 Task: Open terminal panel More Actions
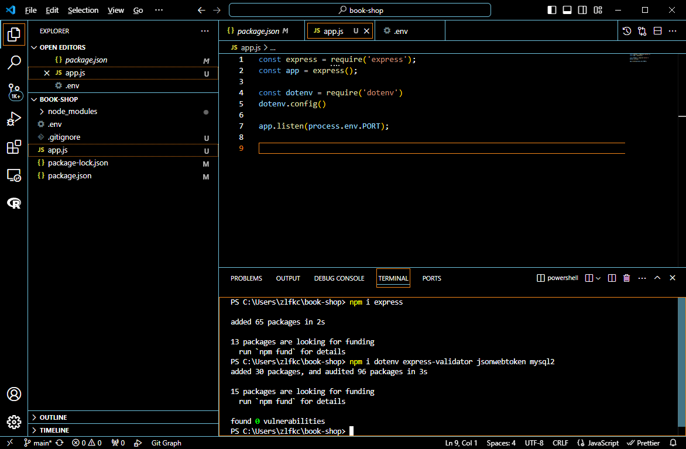(x=642, y=278)
